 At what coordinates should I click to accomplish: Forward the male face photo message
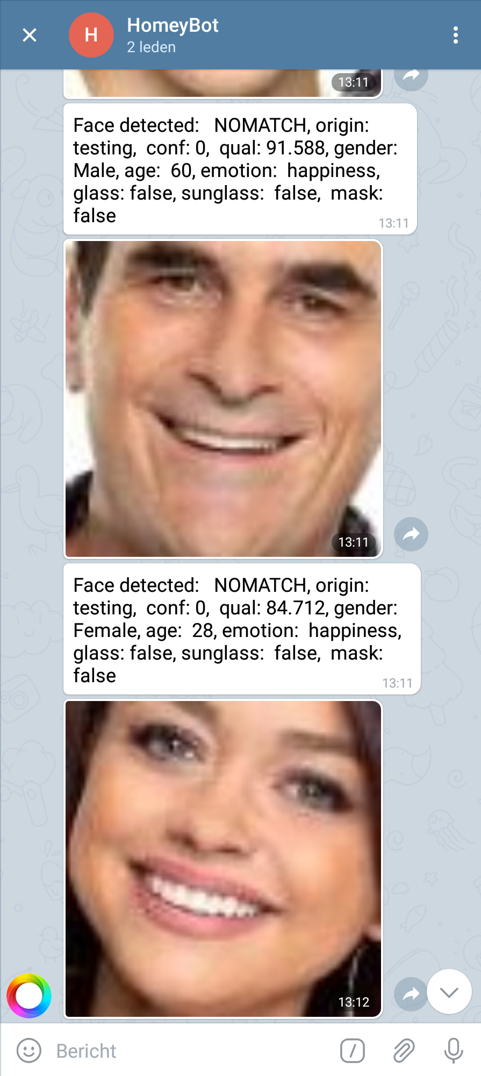411,534
